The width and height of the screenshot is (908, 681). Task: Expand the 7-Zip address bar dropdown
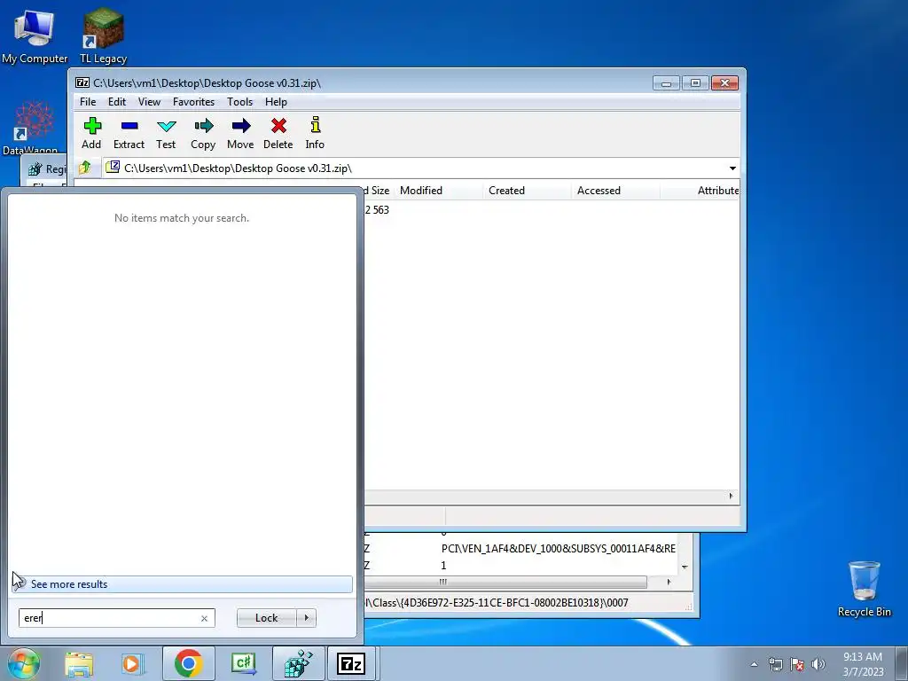pos(732,168)
